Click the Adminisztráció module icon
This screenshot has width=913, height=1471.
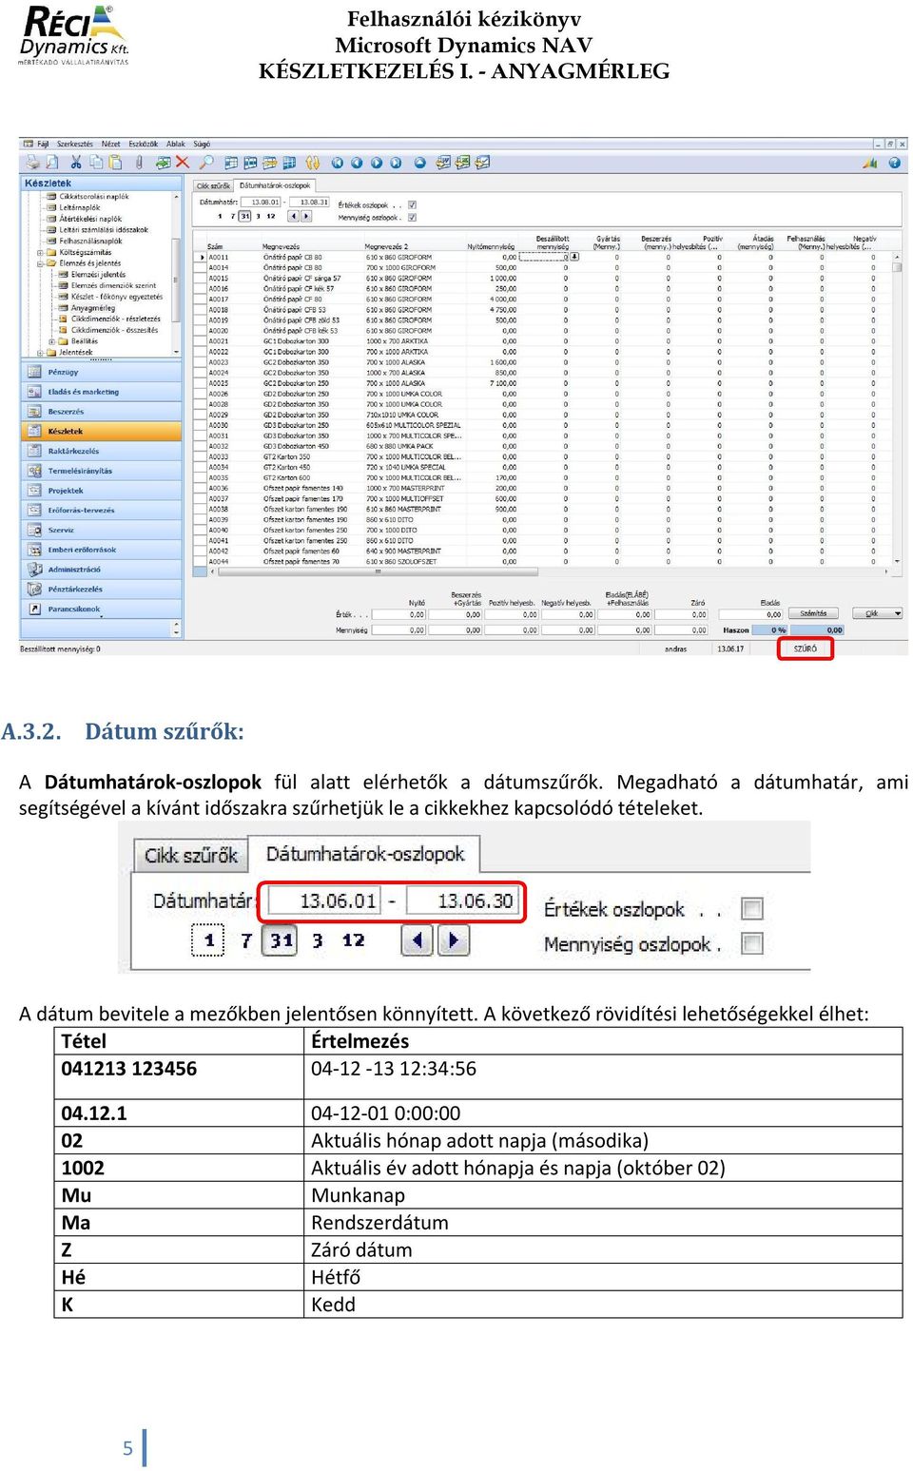[x=35, y=570]
